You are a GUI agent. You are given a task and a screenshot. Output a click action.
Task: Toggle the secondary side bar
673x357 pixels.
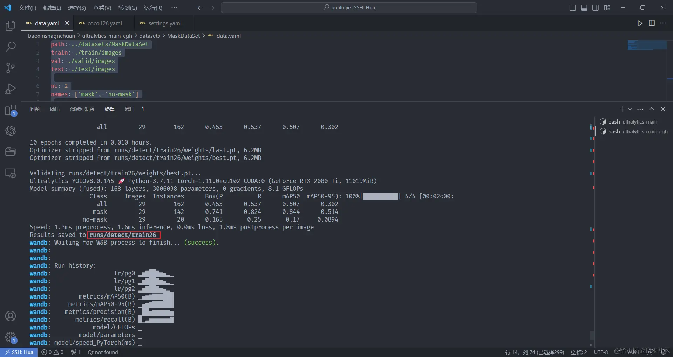coord(596,8)
